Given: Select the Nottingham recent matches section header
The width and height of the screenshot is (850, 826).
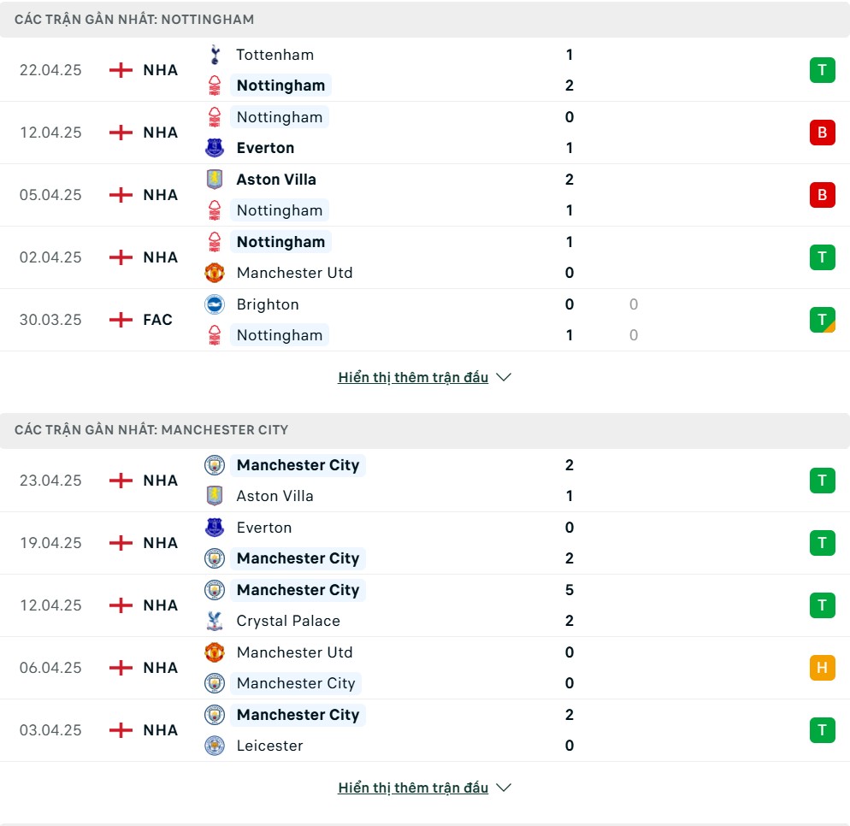Looking at the screenshot, I should (425, 20).
